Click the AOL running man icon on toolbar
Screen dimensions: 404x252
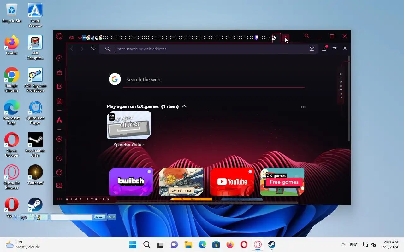39,217
